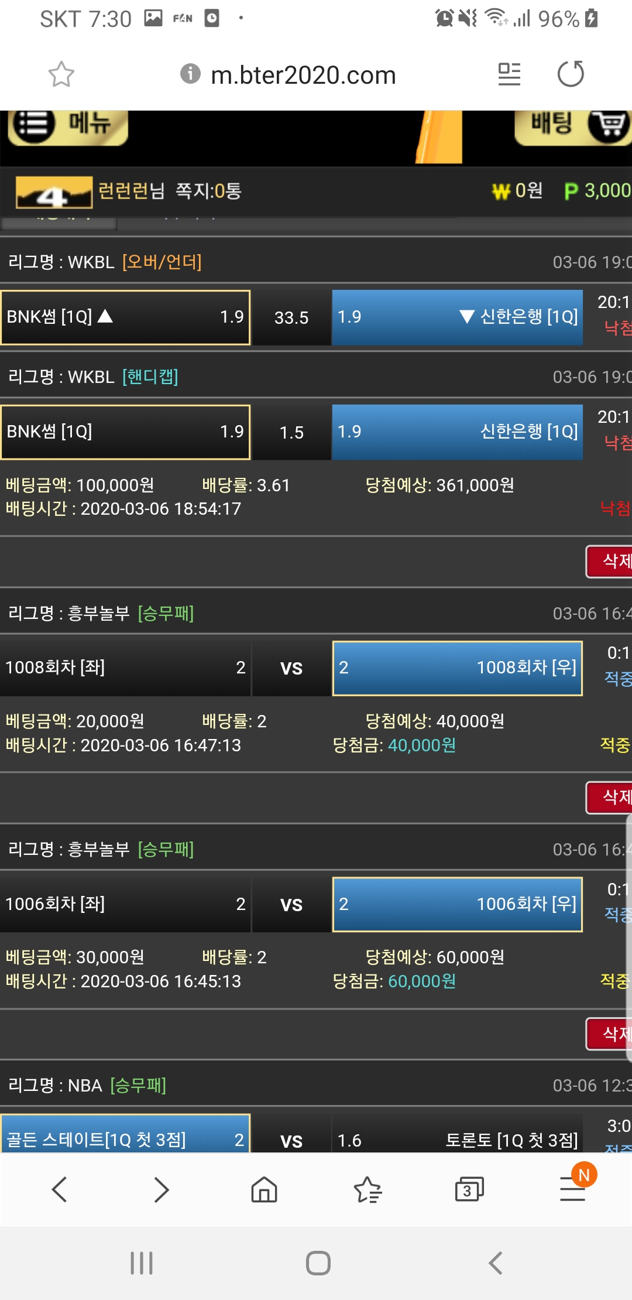Open the 메뉴 hamburger menu
Screen dimensions: 632x1300
[68, 125]
